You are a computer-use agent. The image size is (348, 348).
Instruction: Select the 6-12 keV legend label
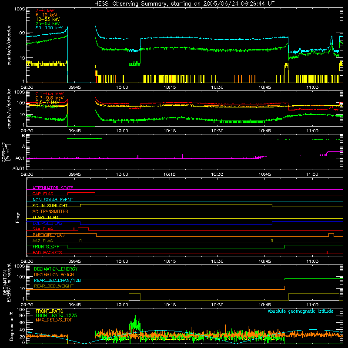tap(46, 15)
